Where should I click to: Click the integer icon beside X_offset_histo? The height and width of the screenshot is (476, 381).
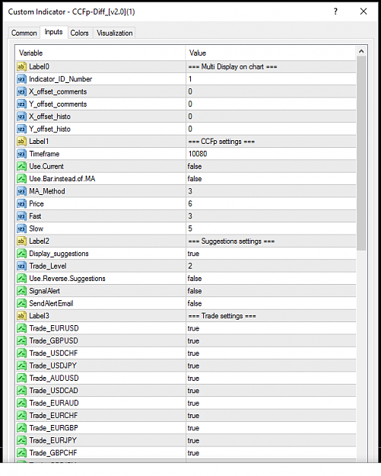point(21,117)
